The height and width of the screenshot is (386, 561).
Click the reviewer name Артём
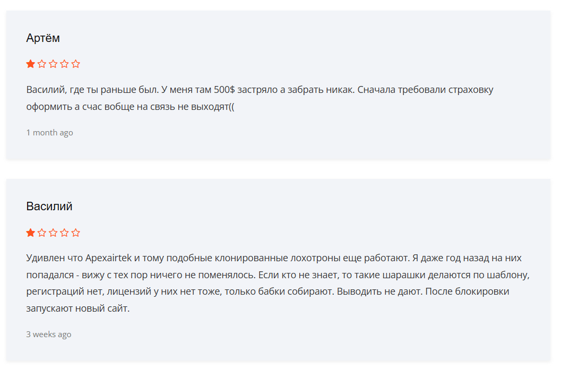(x=43, y=38)
